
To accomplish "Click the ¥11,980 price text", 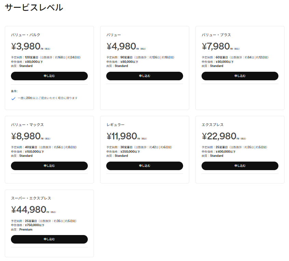I will pyautogui.click(x=122, y=136).
